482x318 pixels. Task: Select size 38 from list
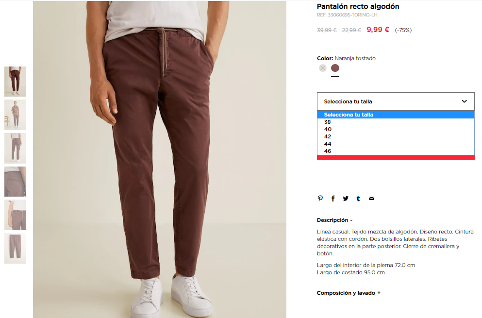coord(396,122)
